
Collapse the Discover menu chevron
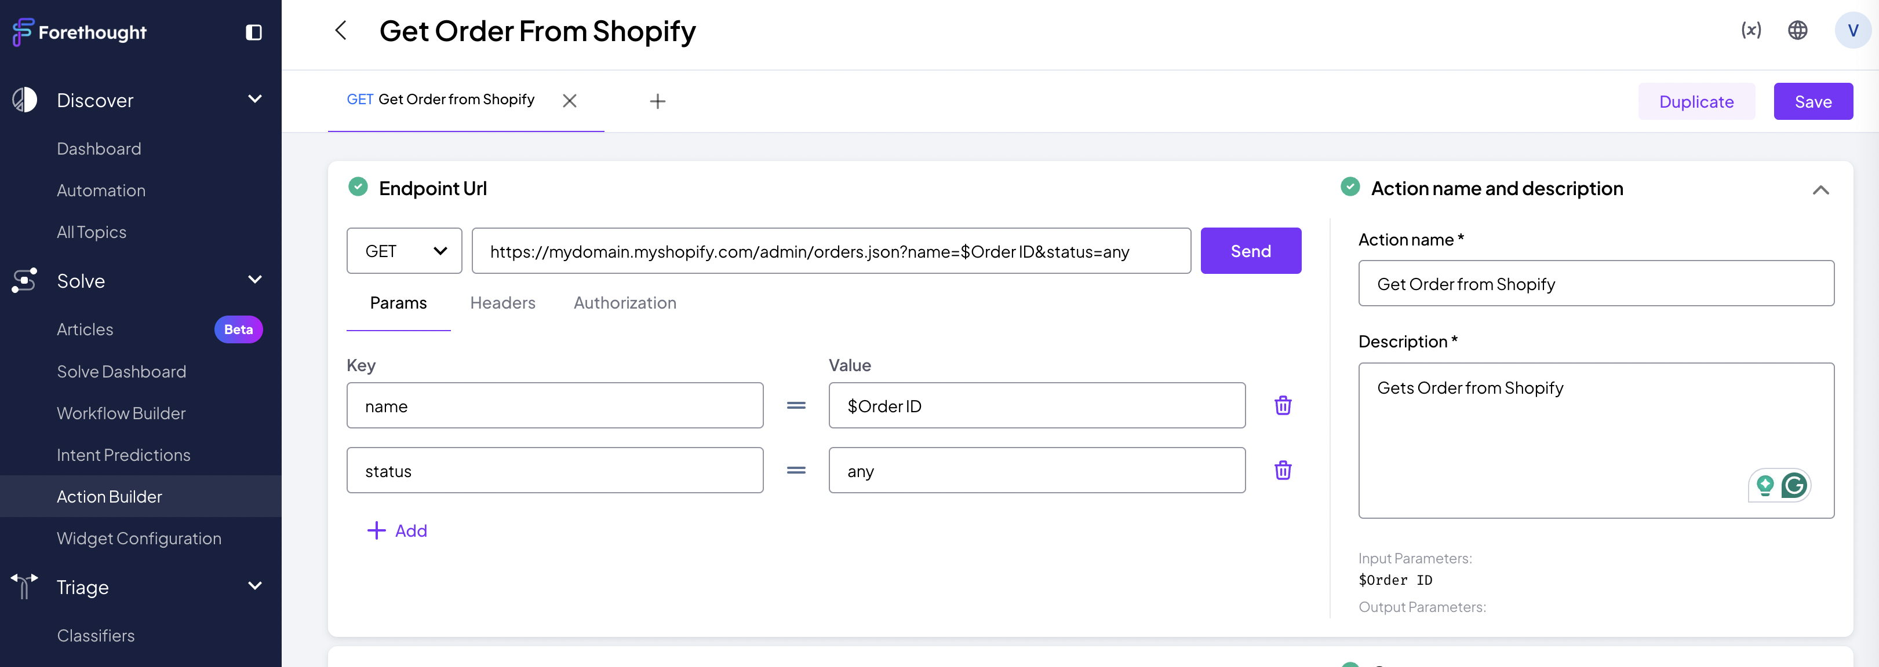click(254, 99)
